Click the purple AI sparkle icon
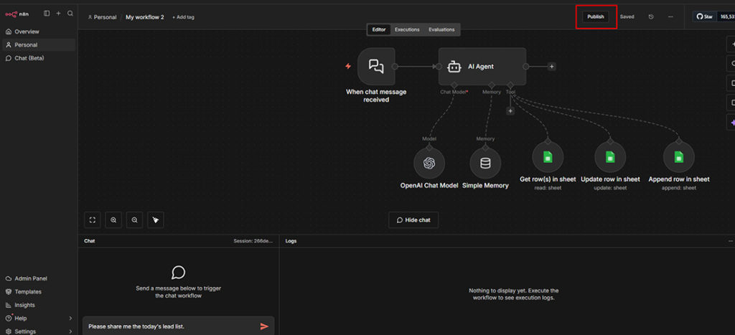The height and width of the screenshot is (335, 735). click(732, 122)
